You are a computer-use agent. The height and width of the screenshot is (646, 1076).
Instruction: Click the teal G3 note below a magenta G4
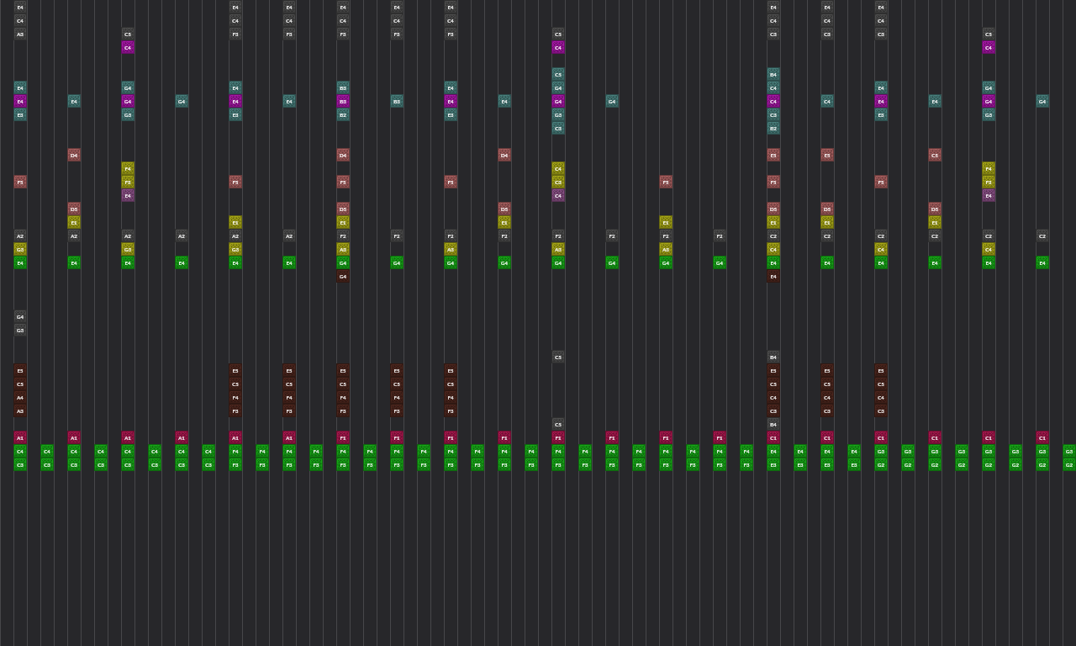[x=128, y=114]
